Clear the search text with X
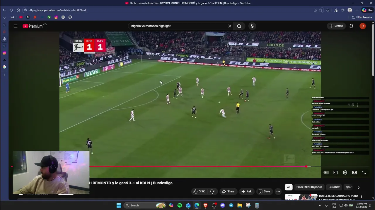The height and width of the screenshot is (210, 375). tap(230, 26)
